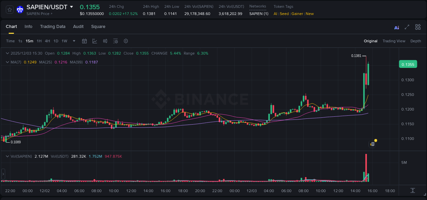Open the chart display filter settings icon
Image resolution: width=427 pixels, height=200 pixels.
coord(115,41)
